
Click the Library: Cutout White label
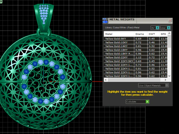pyautogui.click(x=122, y=28)
